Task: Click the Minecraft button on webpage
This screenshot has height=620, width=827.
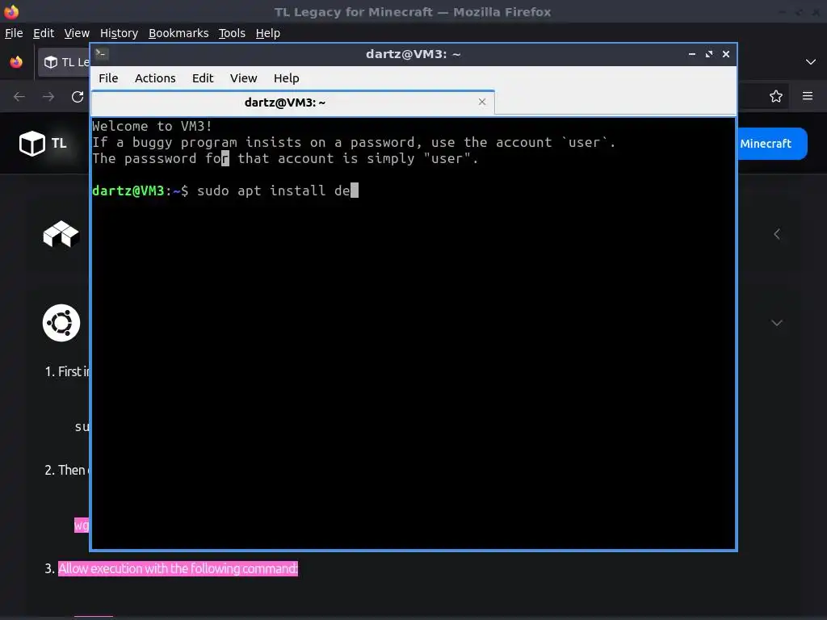Action: pos(772,144)
